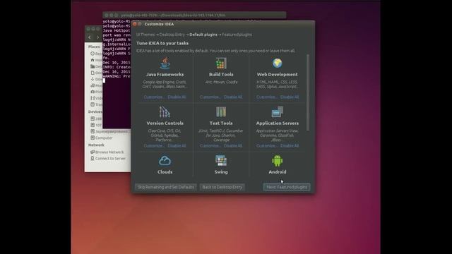Viewport: 452px width, 254px height.
Task: Close the Customize IDEA dialog
Action: 135,24
